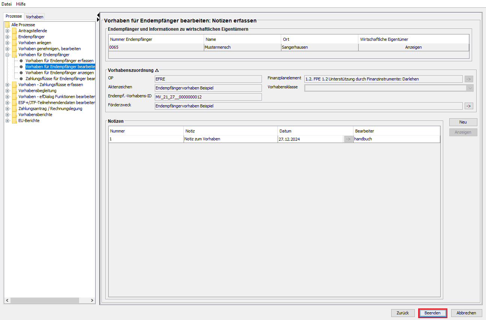The image size is (486, 320).
Task: Collapse the Vorhaben für Endempfänger node
Action: 7,55
